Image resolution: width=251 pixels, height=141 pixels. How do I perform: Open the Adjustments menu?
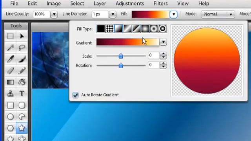point(130,4)
